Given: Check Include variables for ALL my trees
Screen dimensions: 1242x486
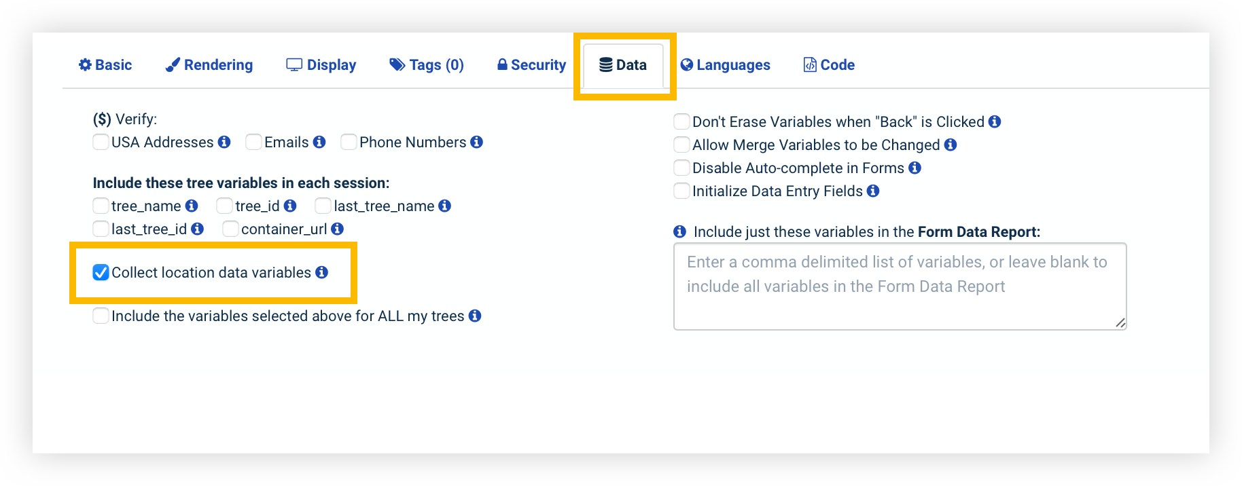Looking at the screenshot, I should [101, 316].
